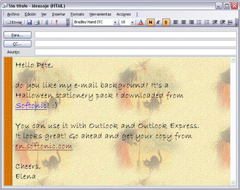The height and width of the screenshot is (190, 240).
Task: Toggle bold (N) formatting off
Action: point(151,22)
